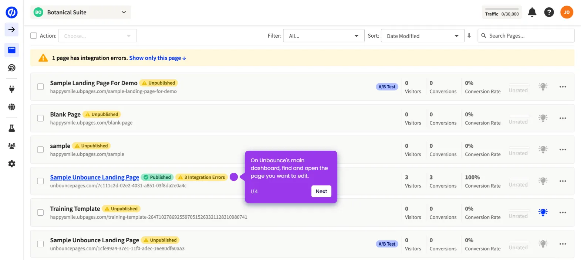Open more options for sample row
This screenshot has width=581, height=260.
pyautogui.click(x=563, y=150)
